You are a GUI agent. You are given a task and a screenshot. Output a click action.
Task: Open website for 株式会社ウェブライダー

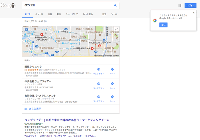coord(99,85)
